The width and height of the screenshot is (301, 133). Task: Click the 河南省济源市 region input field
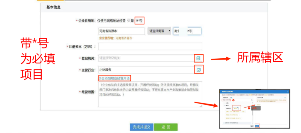click(121, 31)
